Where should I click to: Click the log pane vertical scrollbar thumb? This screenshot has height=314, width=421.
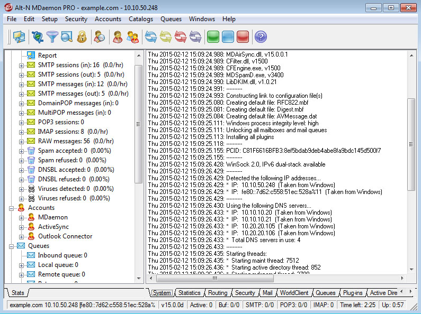click(x=411, y=144)
